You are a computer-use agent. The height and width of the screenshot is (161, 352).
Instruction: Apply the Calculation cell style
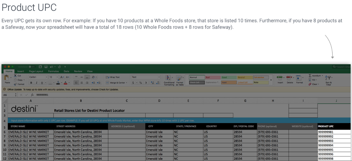point(261,77)
